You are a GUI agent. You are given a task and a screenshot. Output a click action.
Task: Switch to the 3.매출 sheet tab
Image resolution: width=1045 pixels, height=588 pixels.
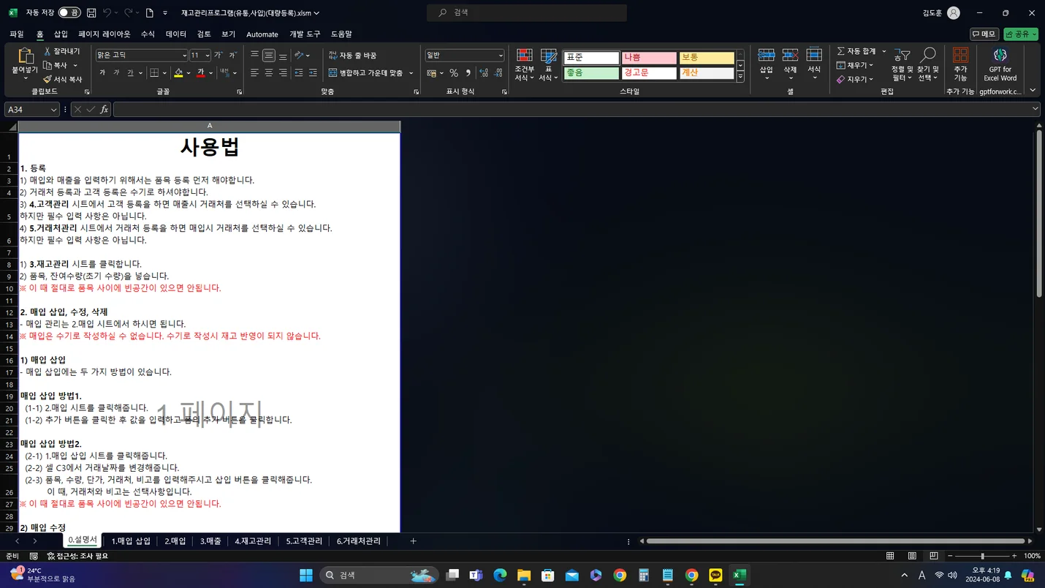tap(210, 541)
